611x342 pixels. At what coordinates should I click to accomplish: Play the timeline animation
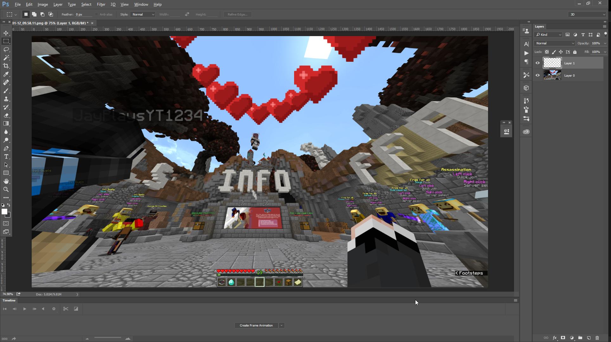click(x=24, y=309)
